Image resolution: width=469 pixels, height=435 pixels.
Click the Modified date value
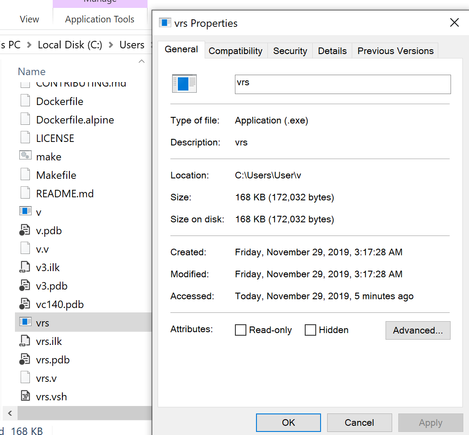(318, 274)
